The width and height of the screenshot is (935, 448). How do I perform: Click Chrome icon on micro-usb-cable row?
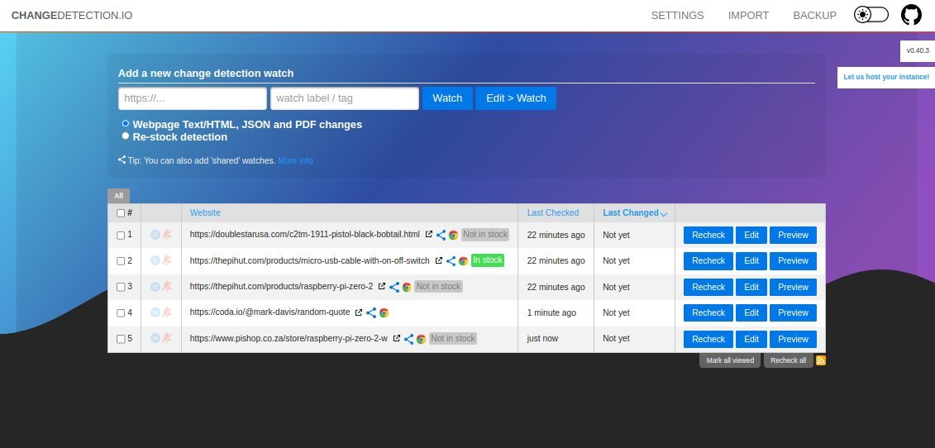pos(463,260)
